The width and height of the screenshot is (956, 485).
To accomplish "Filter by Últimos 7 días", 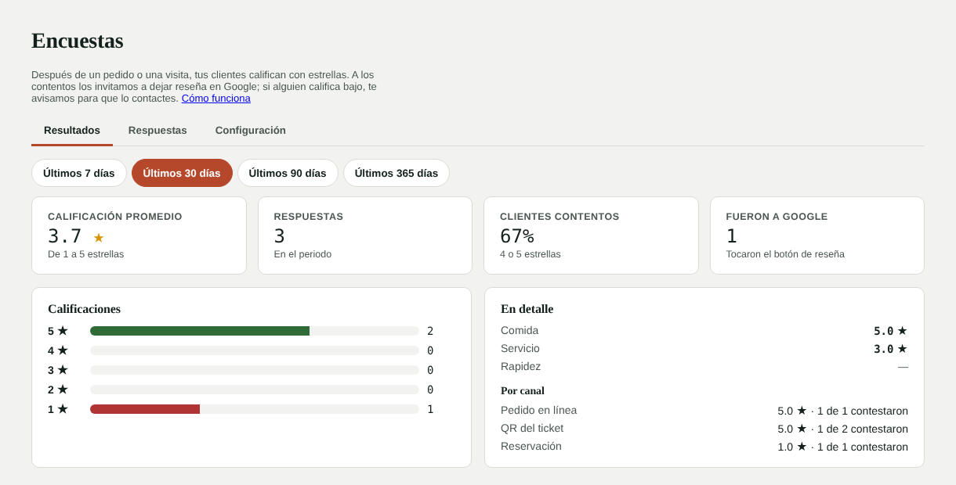I will point(79,173).
